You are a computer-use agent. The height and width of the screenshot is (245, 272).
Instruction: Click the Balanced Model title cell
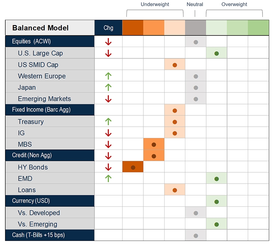click(50, 27)
